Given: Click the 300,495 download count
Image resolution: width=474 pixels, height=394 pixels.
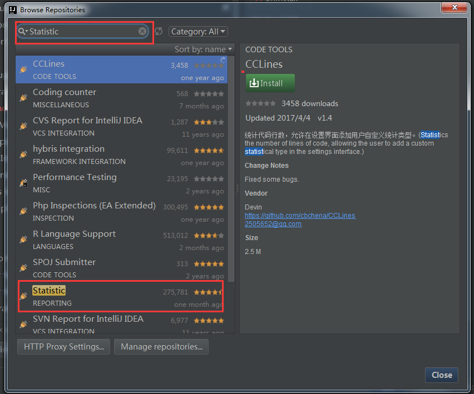Looking at the screenshot, I should [175, 207].
